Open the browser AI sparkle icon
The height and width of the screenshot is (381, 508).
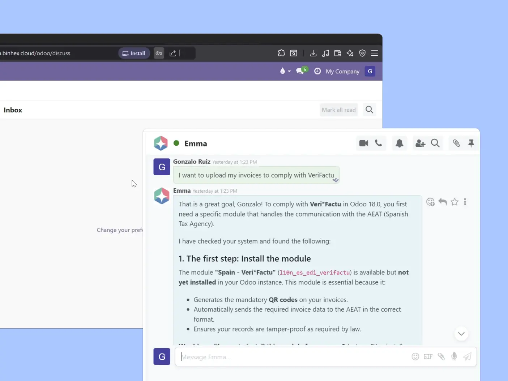350,53
